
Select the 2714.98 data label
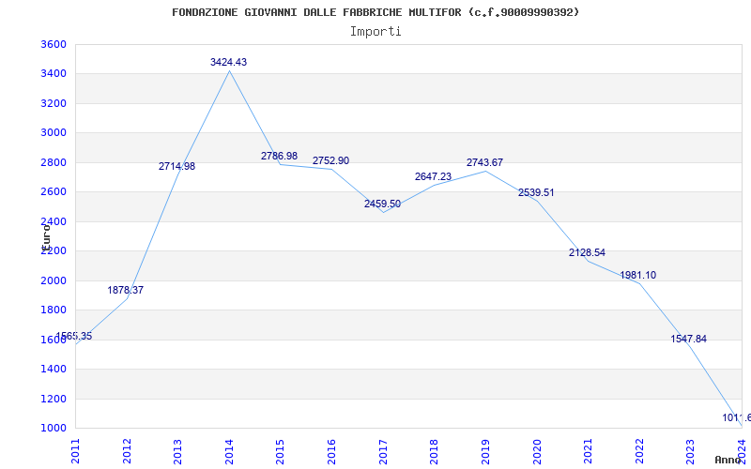point(176,167)
